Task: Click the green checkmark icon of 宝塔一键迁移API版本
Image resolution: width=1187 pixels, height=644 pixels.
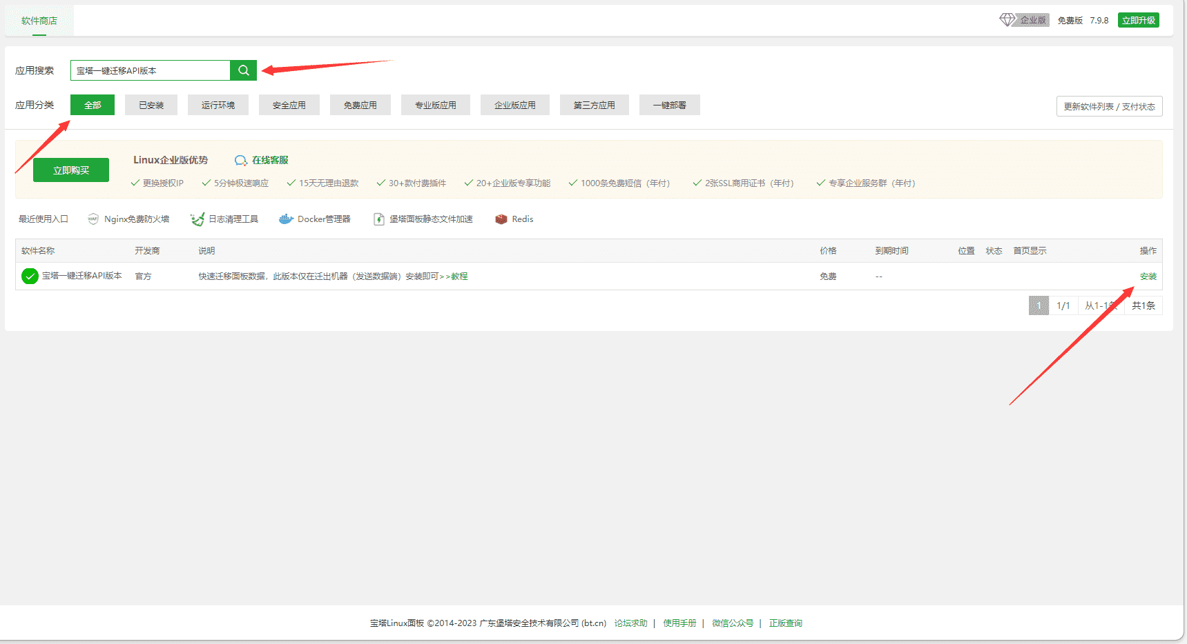Action: (x=30, y=276)
